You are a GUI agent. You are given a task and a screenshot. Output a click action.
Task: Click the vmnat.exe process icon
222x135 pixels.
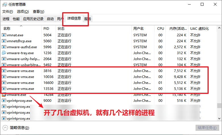point(4,35)
